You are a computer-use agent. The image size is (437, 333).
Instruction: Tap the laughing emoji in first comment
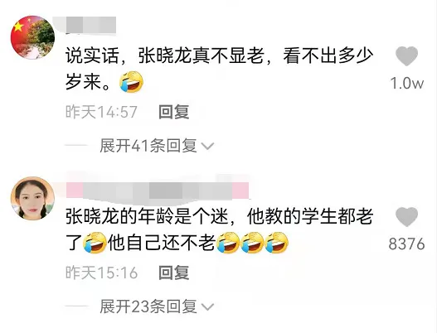click(x=131, y=81)
